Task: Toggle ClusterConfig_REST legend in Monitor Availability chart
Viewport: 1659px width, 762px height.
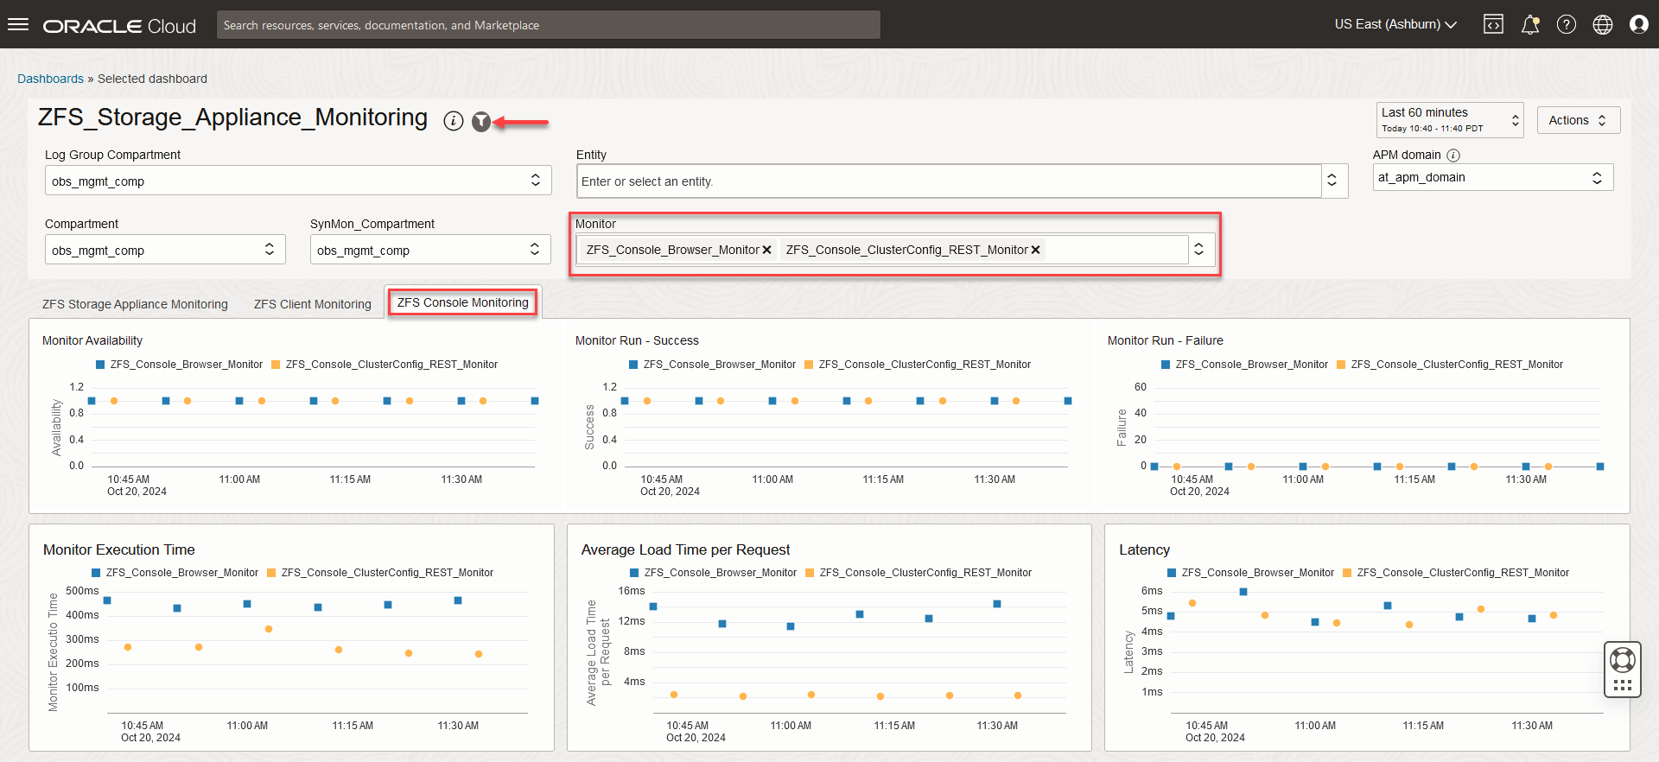Action: (385, 365)
